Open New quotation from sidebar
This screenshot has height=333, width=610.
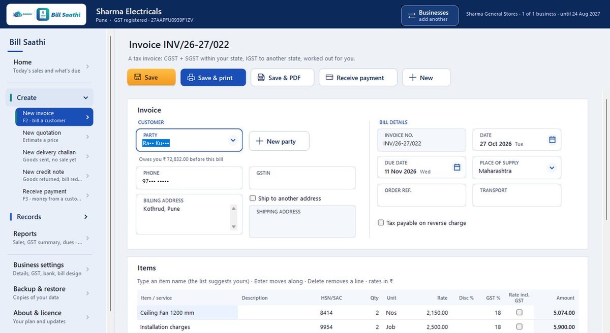(54, 137)
